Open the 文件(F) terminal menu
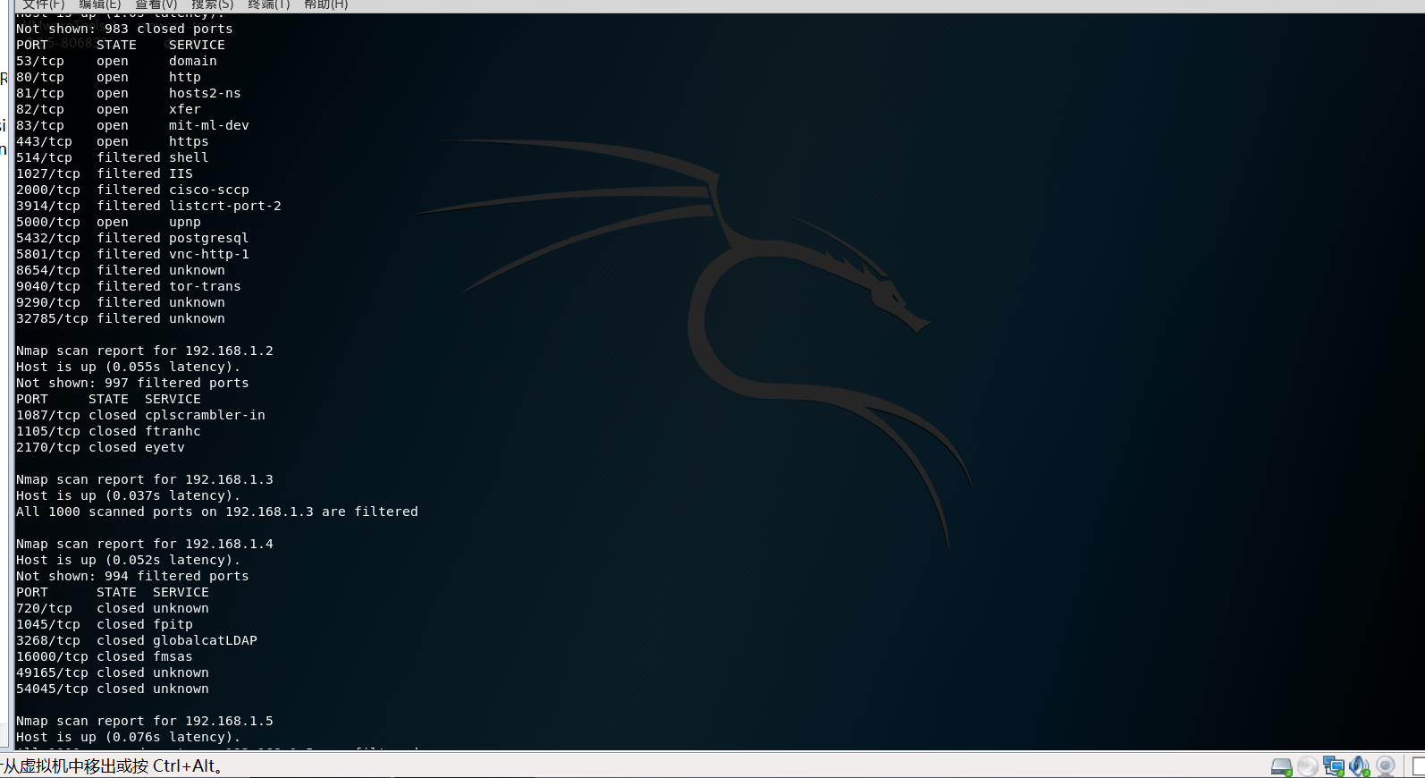This screenshot has height=778, width=1425. coord(44,4)
